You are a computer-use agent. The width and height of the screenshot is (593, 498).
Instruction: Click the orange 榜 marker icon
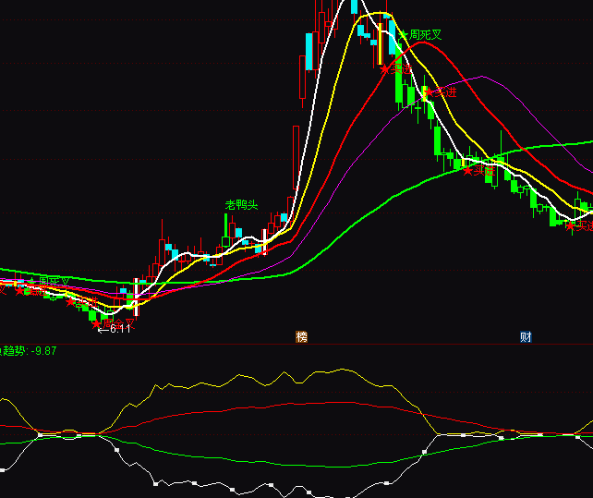[301, 336]
